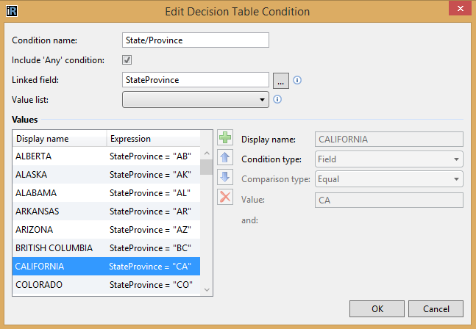
Task: Open the Value list dropdown
Action: 195,99
